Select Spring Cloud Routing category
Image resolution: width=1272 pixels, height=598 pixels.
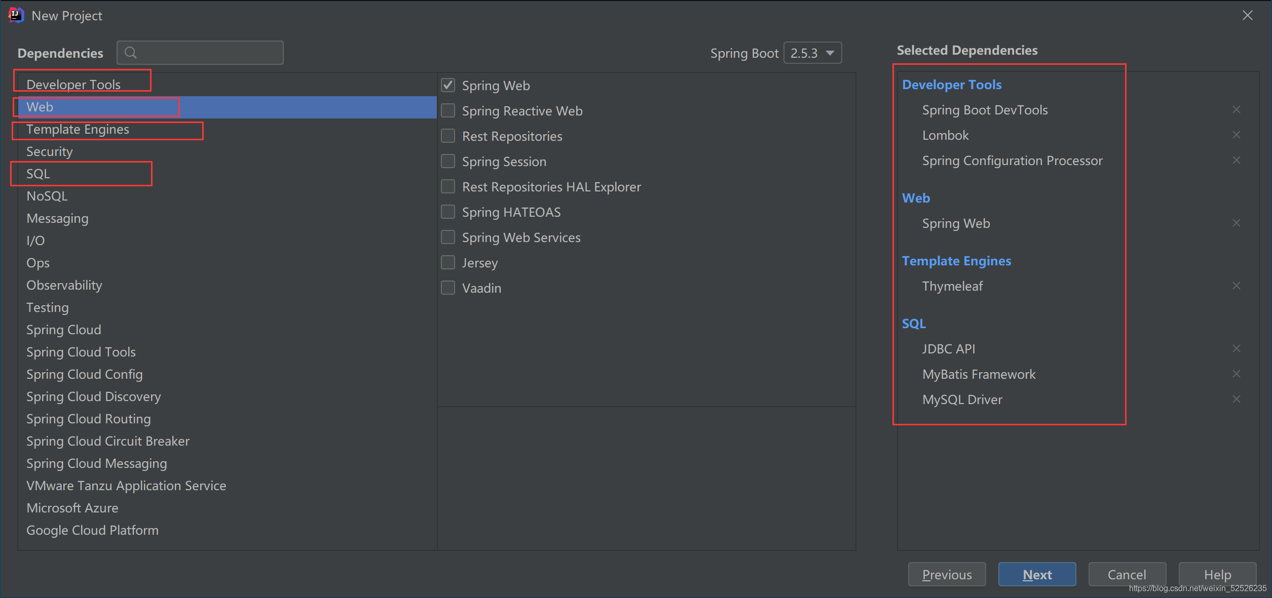227,419
